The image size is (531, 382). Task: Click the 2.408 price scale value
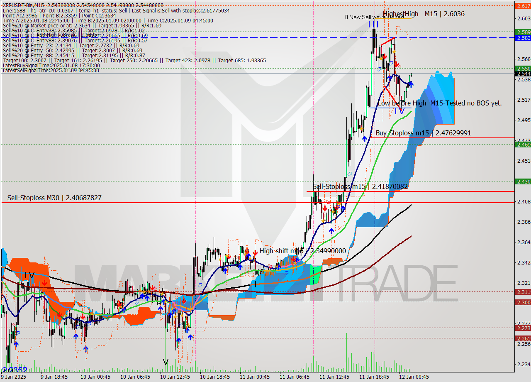(524, 201)
